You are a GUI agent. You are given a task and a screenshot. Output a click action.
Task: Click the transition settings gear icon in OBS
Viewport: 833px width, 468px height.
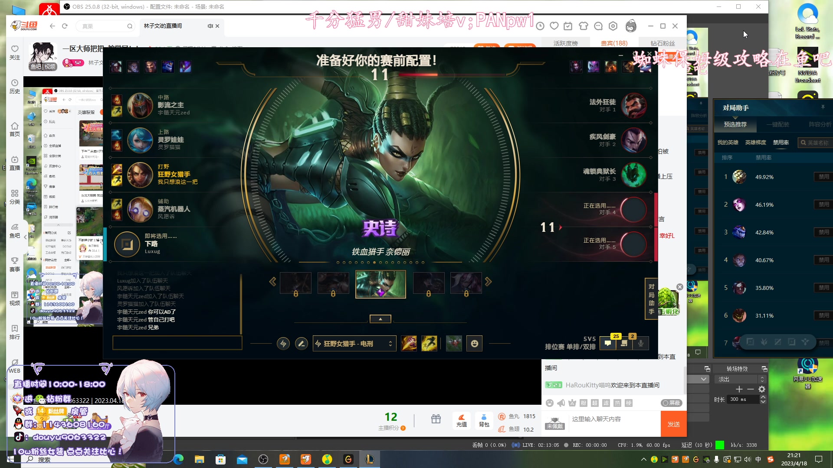[x=761, y=389]
